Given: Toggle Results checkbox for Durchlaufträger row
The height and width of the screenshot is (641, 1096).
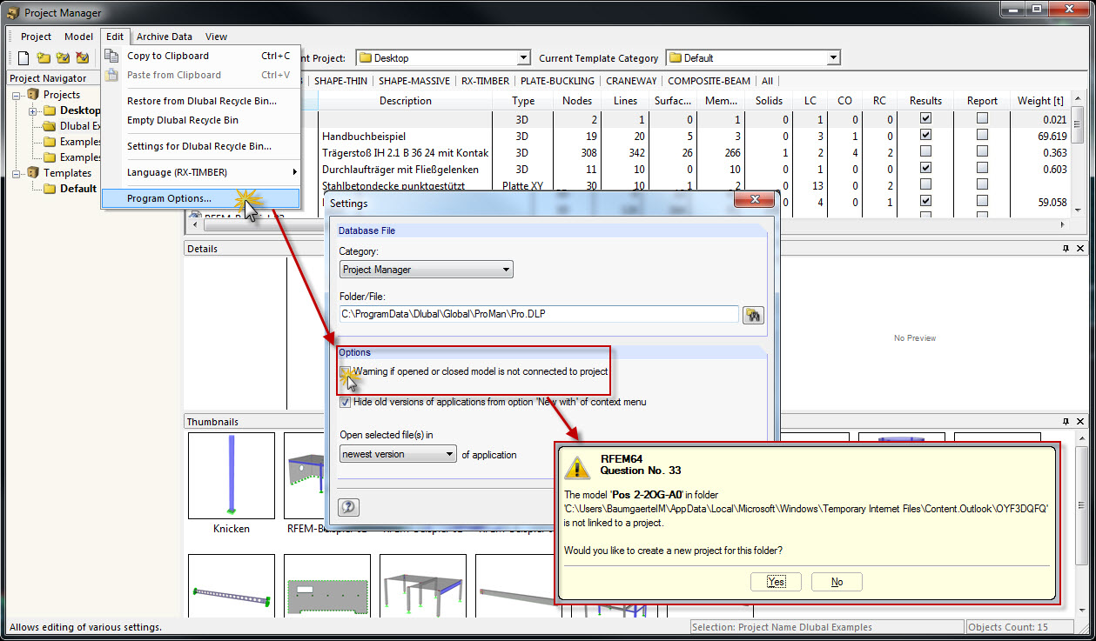Looking at the screenshot, I should click(925, 169).
